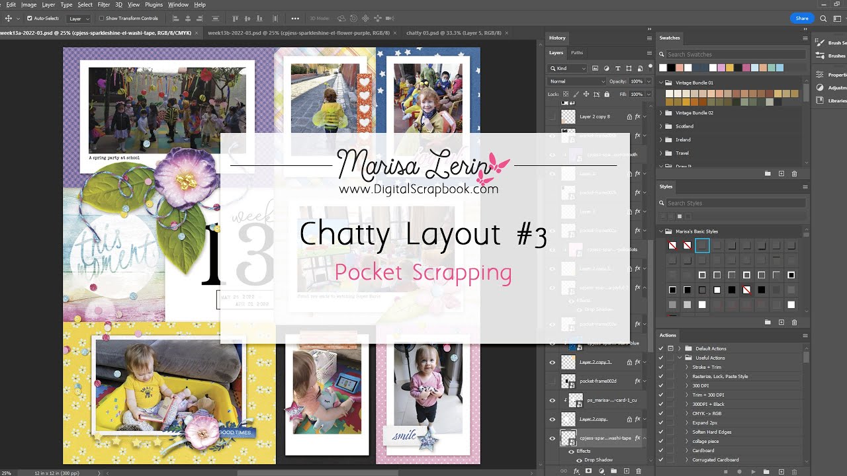Open the Libraries panel icon

point(820,100)
